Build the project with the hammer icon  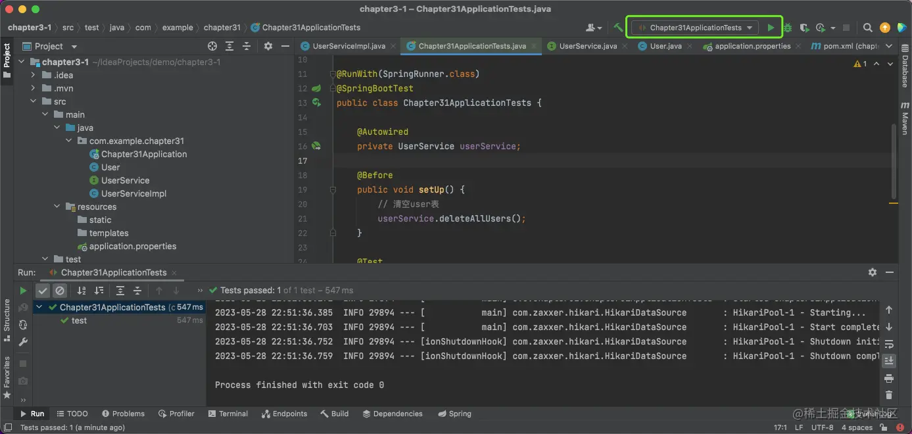tap(618, 28)
